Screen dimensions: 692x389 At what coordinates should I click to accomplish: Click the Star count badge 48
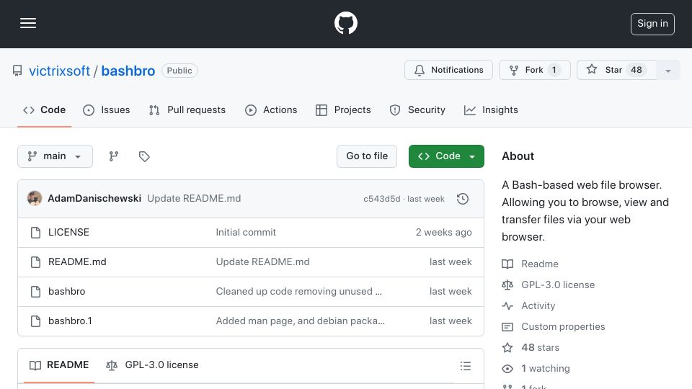pos(636,70)
